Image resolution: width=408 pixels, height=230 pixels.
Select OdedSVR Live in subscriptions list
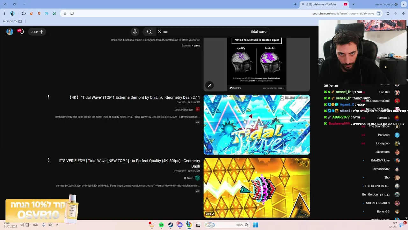(x=380, y=161)
